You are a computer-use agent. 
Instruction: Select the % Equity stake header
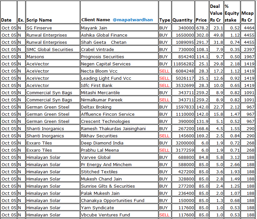tap(232, 12)
